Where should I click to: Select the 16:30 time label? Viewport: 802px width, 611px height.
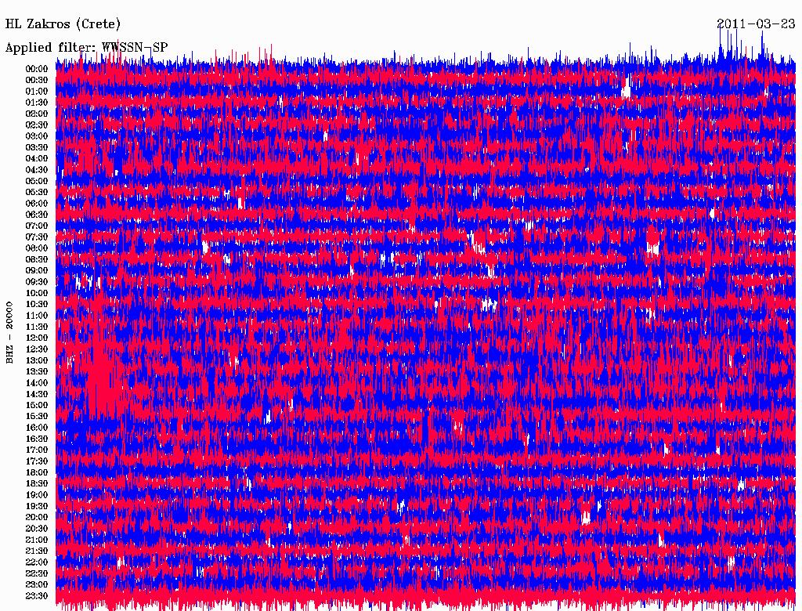pyautogui.click(x=37, y=439)
